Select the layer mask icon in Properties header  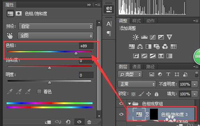click(x=19, y=14)
